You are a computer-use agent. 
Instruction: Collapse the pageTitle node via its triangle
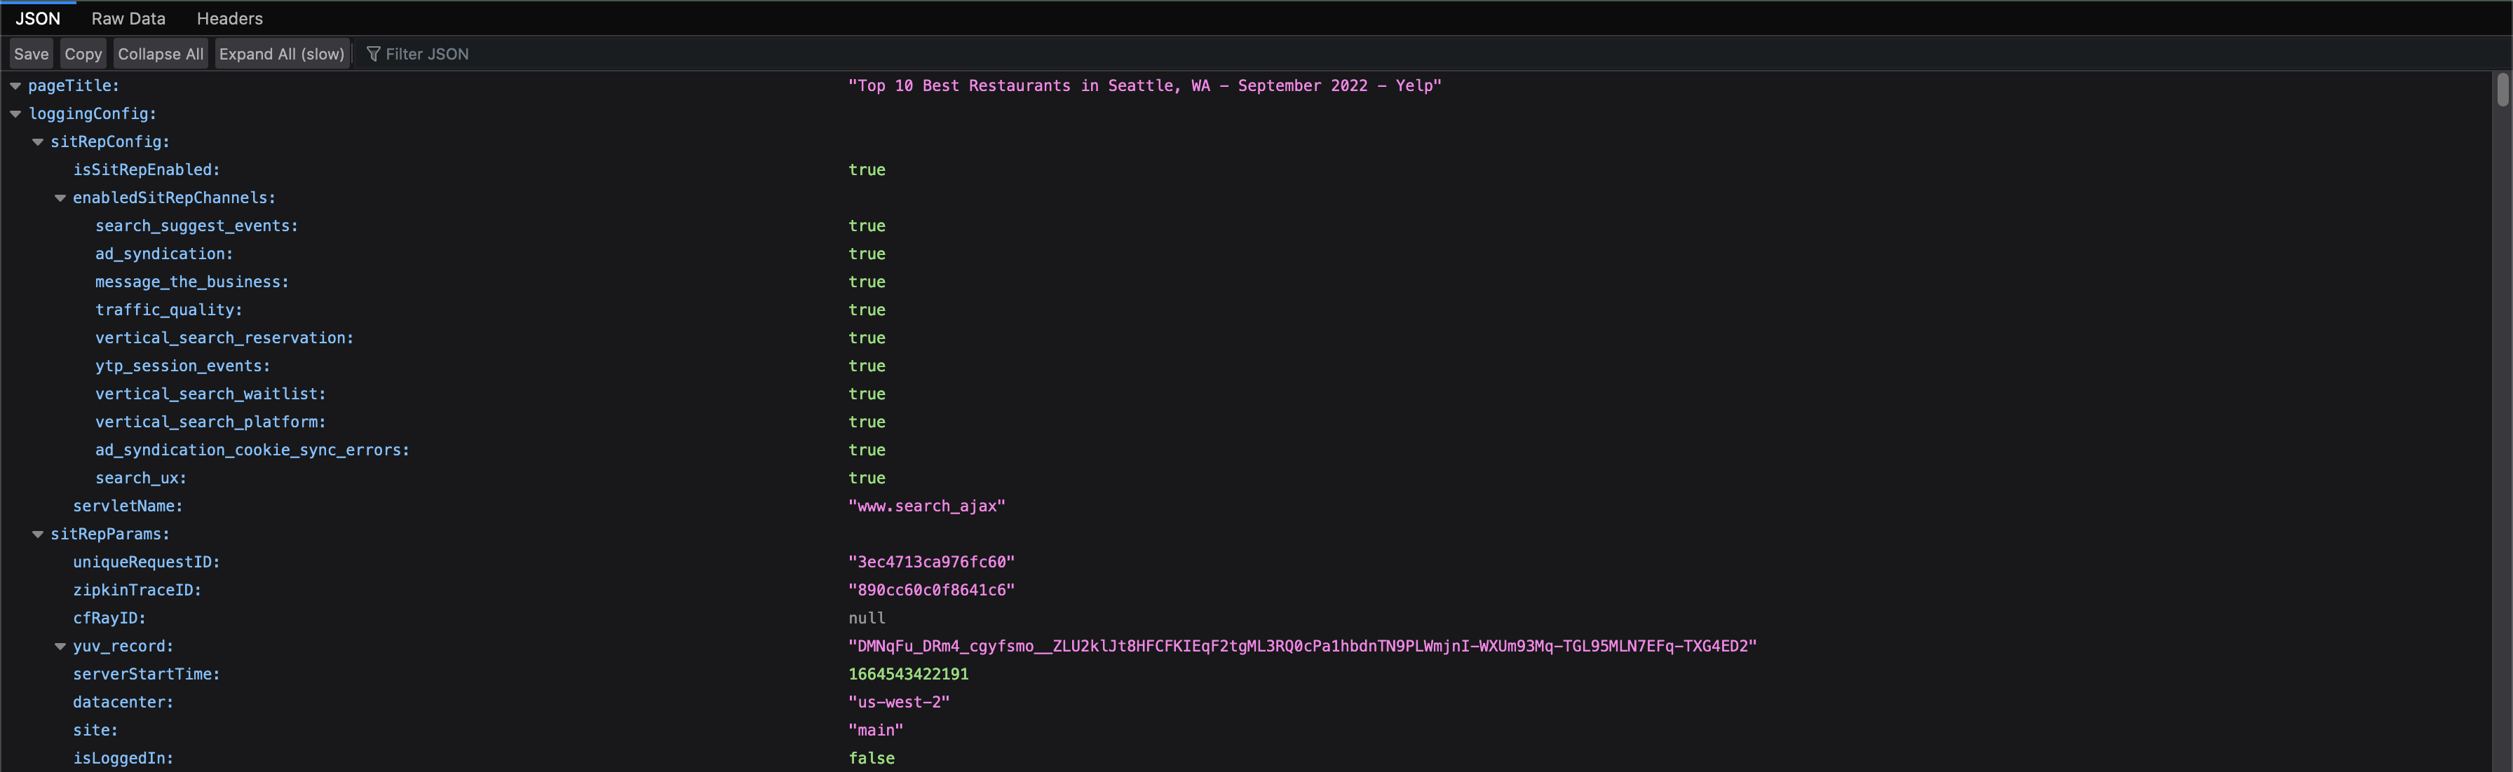pyautogui.click(x=15, y=85)
